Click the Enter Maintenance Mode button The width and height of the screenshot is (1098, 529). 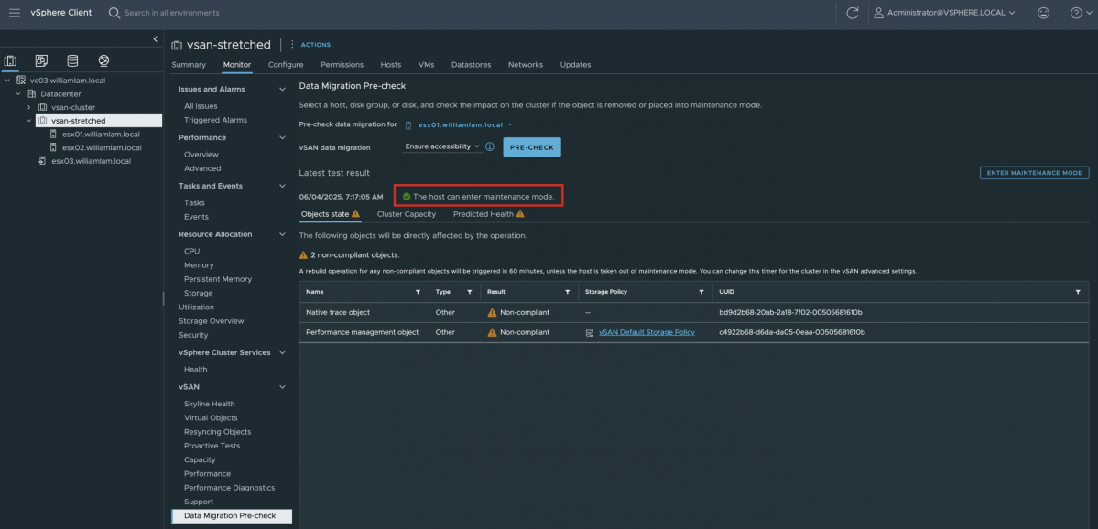pyautogui.click(x=1034, y=173)
